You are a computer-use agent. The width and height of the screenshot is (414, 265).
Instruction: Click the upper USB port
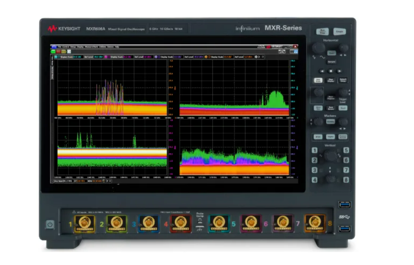(345, 205)
